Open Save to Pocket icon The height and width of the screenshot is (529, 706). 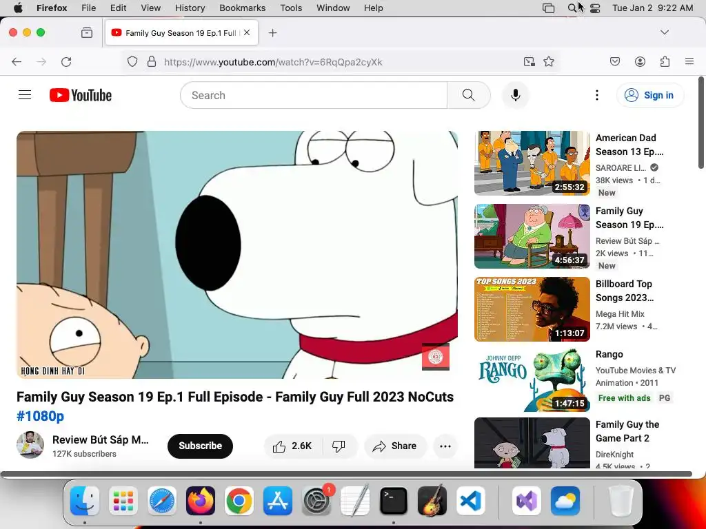point(615,61)
